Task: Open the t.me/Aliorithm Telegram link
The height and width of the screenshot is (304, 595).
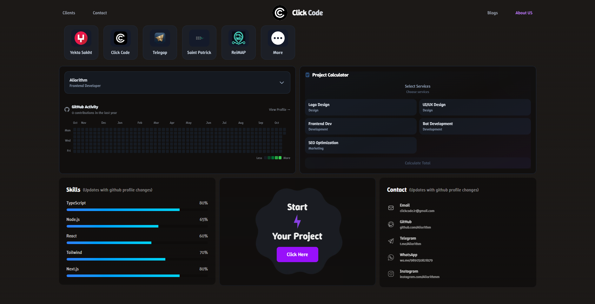Action: tap(410, 244)
